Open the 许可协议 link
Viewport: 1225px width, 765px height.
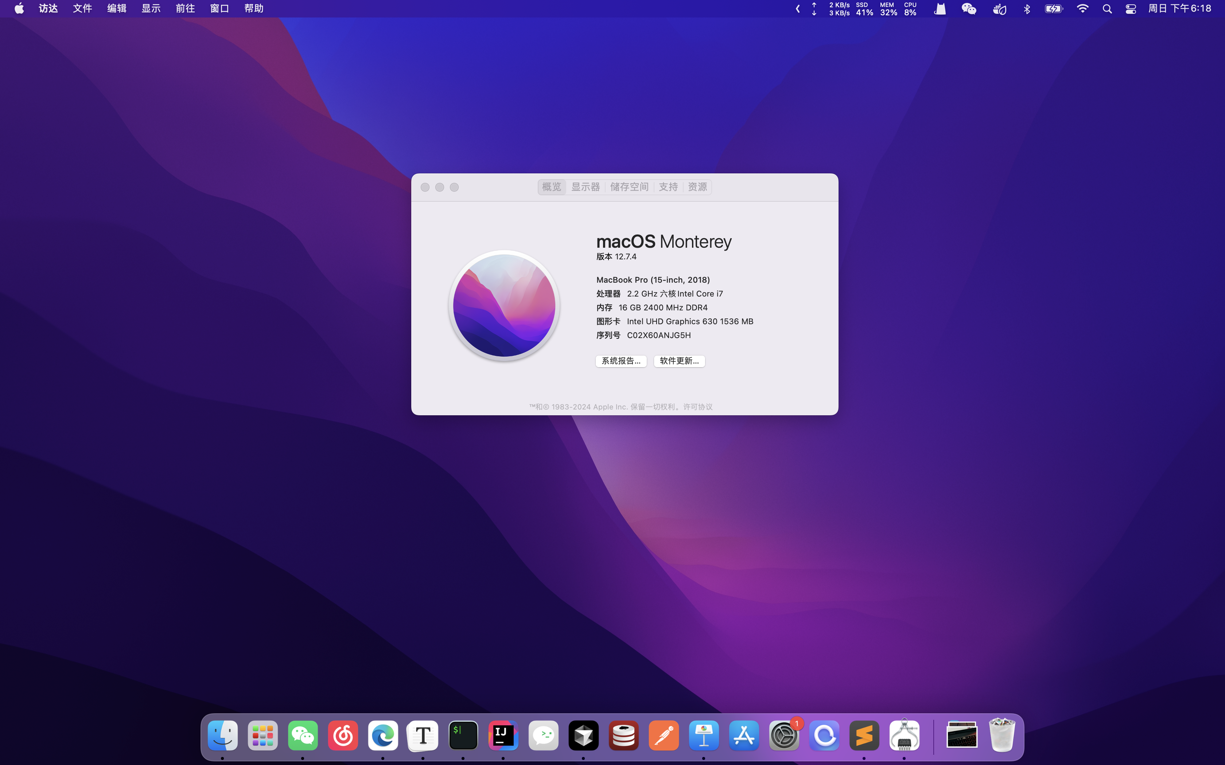coord(697,407)
